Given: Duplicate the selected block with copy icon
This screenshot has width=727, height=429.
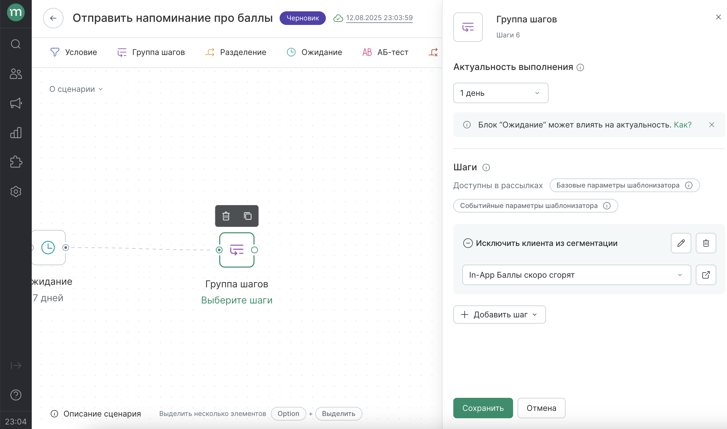Looking at the screenshot, I should pos(248,216).
